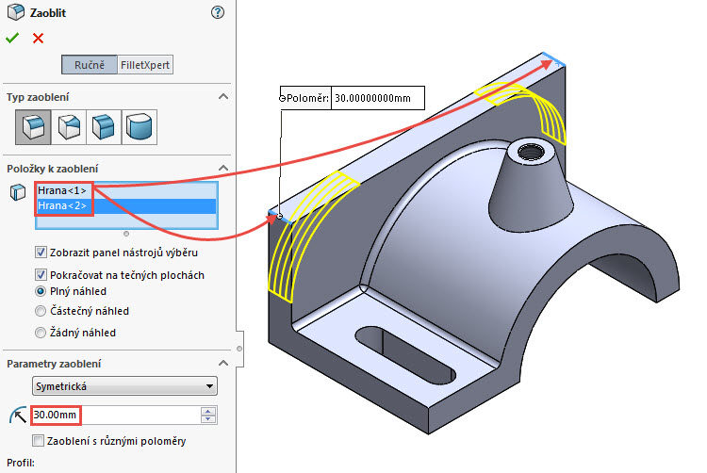707x473 pixels.
Task: Click the radius arrow icon
Action: (x=18, y=415)
